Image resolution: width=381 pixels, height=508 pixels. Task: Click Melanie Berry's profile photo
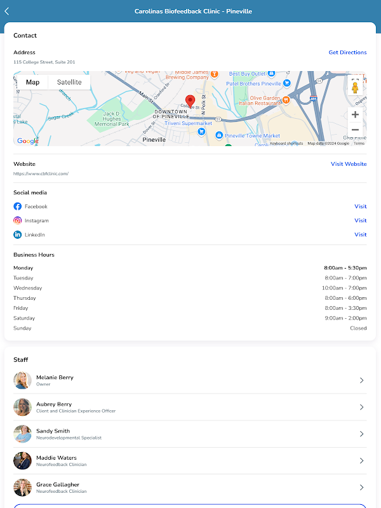point(22,380)
